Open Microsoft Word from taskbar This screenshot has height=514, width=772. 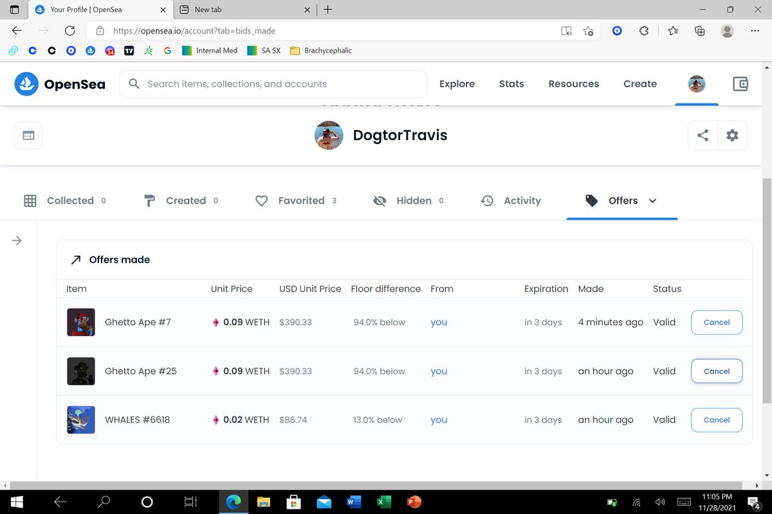(x=354, y=502)
